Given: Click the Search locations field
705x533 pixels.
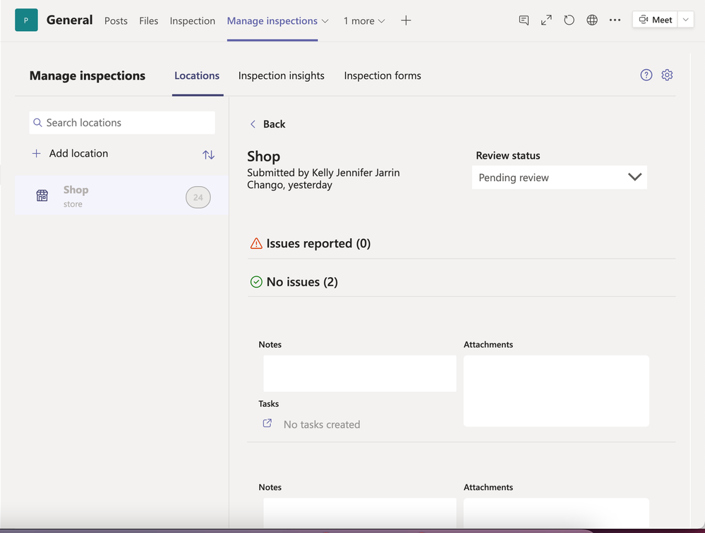Looking at the screenshot, I should 122,123.
